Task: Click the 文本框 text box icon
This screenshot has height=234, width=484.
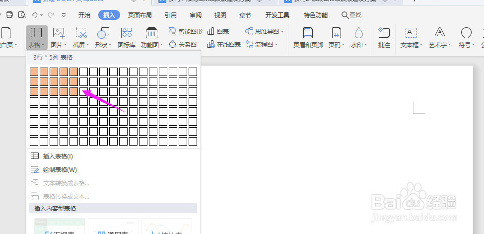Action: click(x=411, y=32)
